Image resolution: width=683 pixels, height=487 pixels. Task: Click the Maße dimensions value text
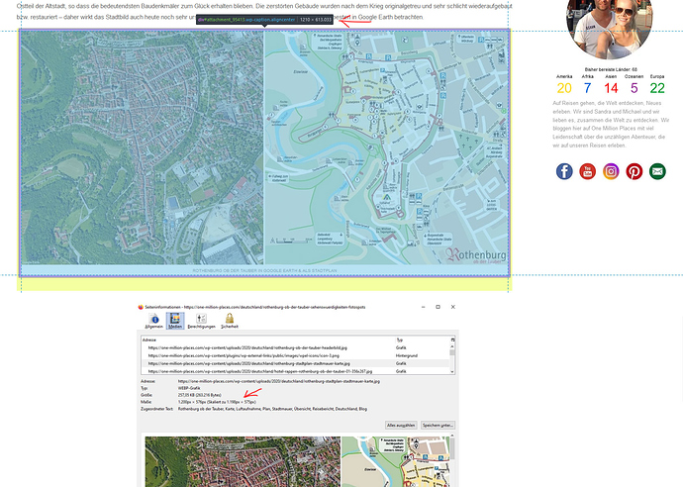pos(217,402)
